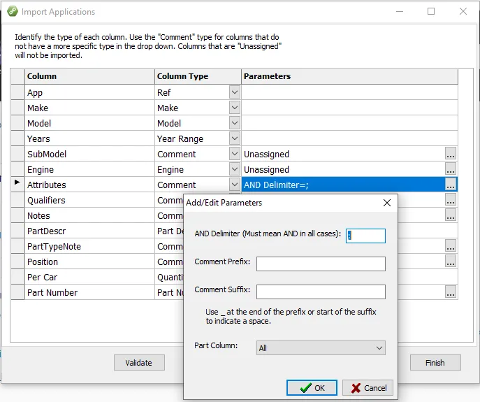The width and height of the screenshot is (480, 402).
Task: Click the AND Delimiter input field
Action: [365, 236]
